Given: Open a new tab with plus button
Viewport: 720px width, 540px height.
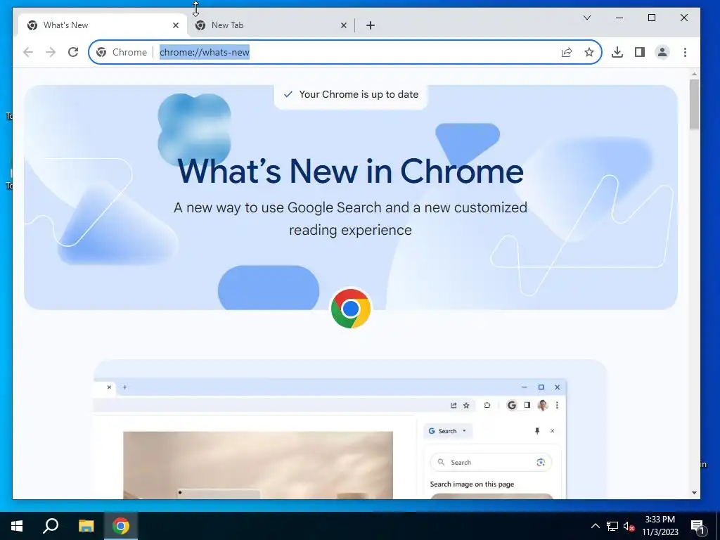Looking at the screenshot, I should [371, 26].
